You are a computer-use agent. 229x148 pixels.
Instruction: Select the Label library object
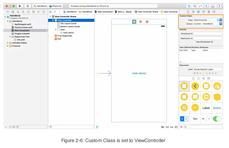[x=206, y=108]
